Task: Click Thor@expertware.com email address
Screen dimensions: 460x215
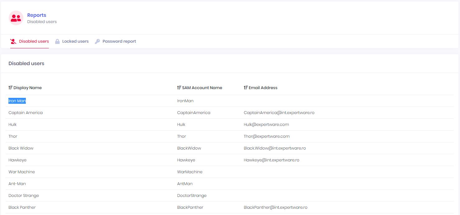Action: 266,136
